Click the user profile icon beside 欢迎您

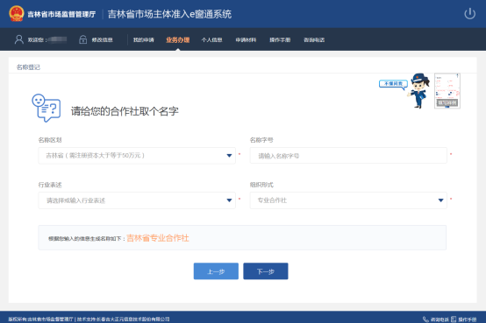point(19,39)
